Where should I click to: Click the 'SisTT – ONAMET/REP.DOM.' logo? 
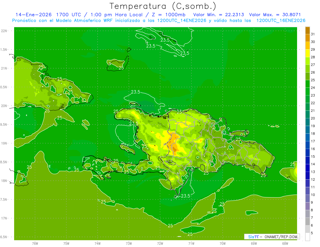point(272,237)
